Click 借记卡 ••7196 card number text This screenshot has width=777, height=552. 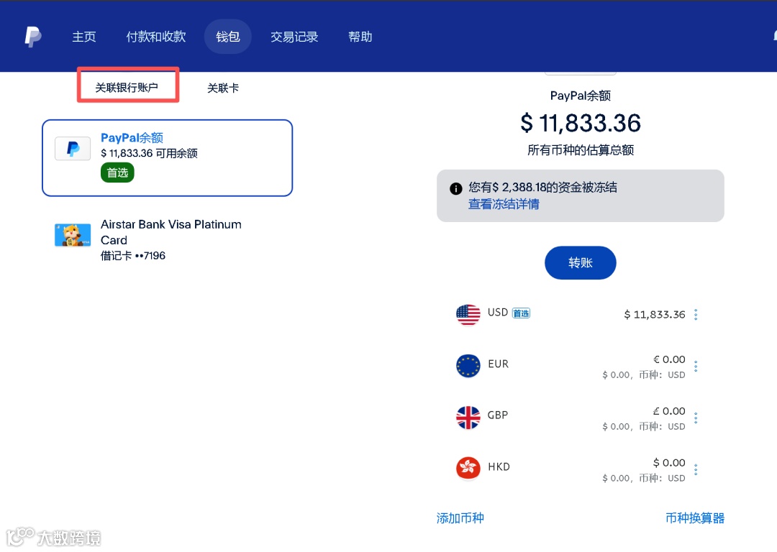[133, 255]
